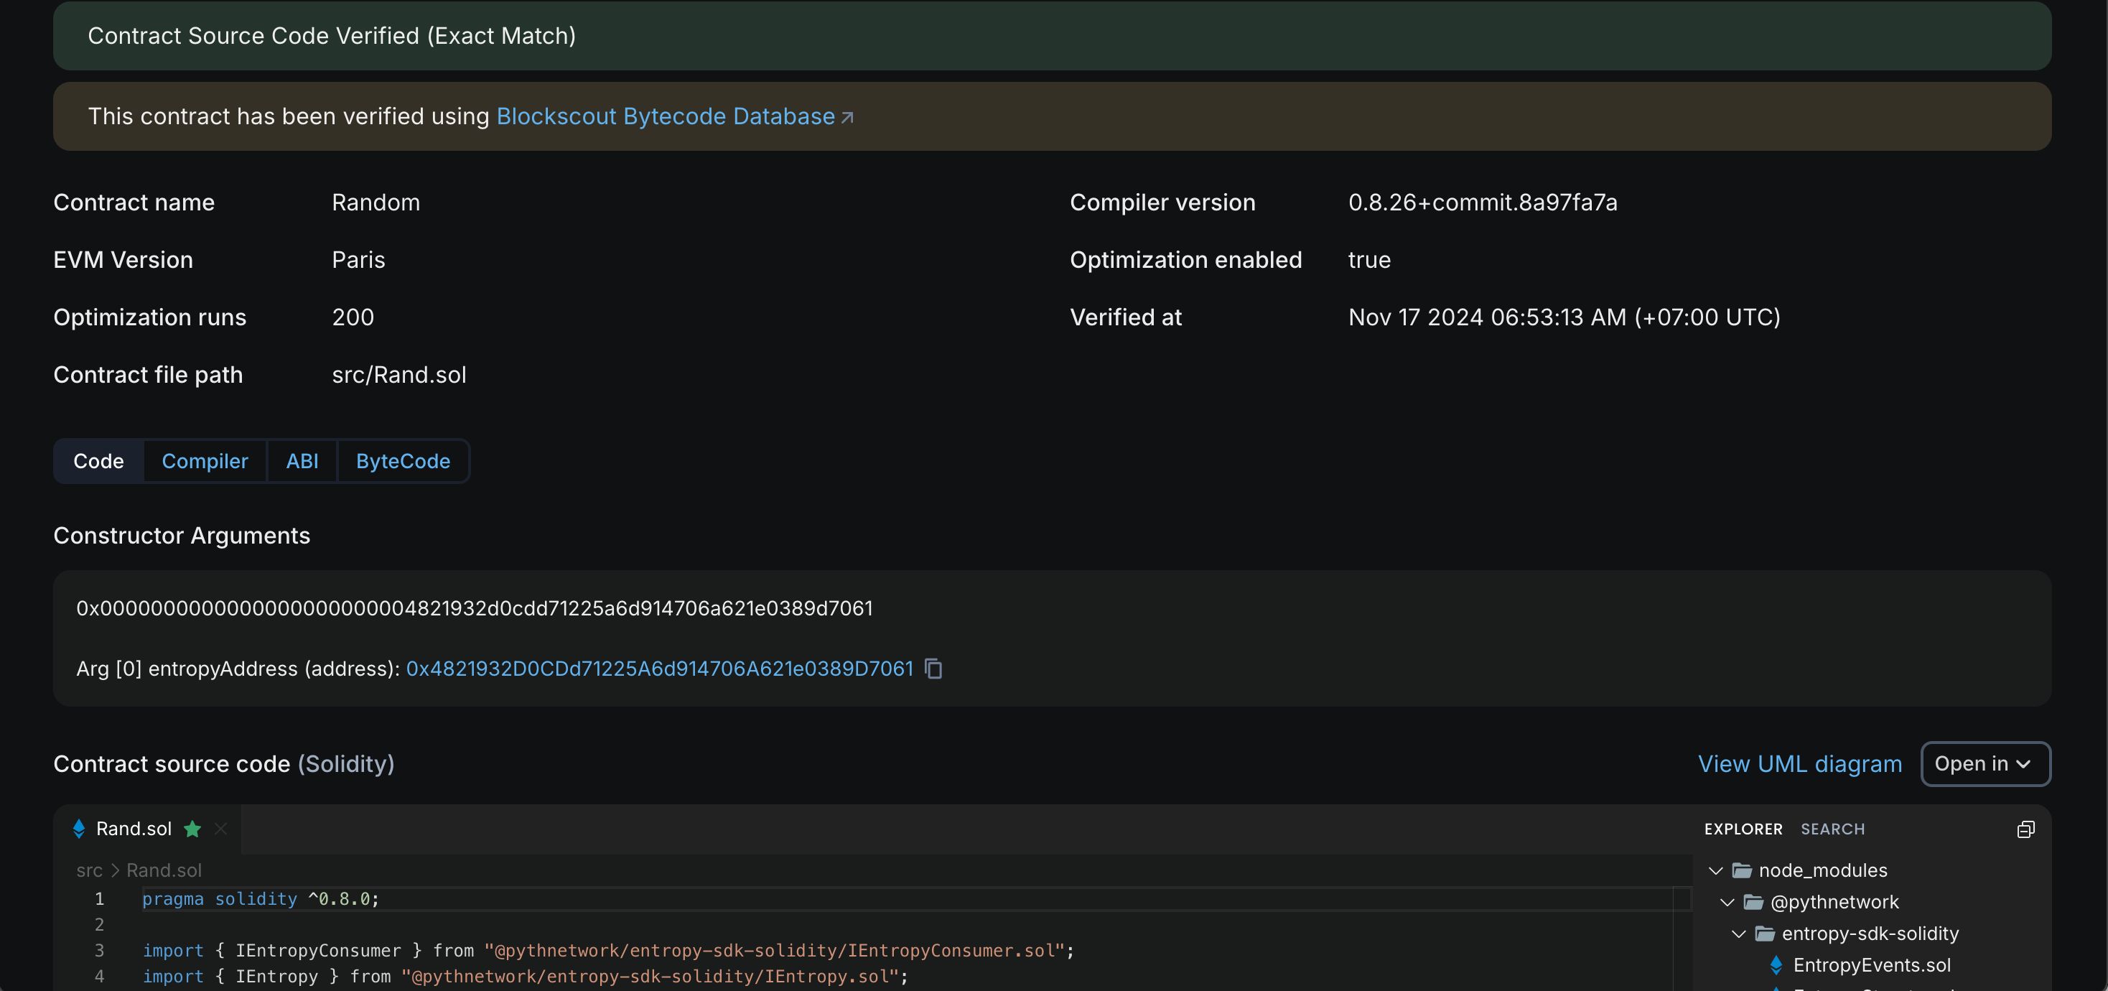2108x991 pixels.
Task: Switch to the ByteCode tab
Action: pos(404,461)
